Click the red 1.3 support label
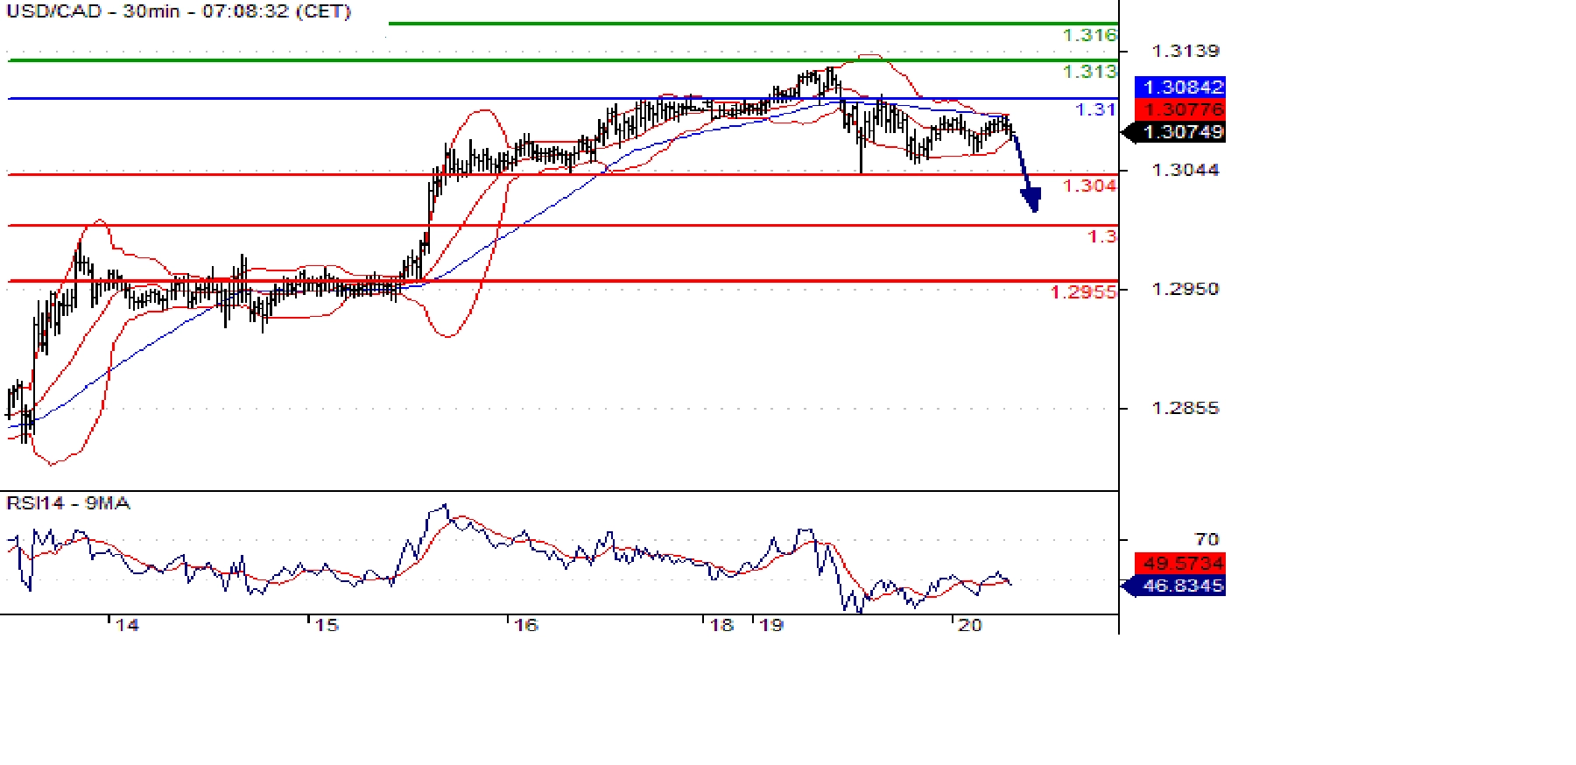 (1102, 236)
